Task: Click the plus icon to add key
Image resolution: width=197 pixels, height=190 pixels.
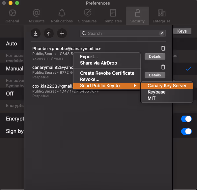Action: coord(62,33)
